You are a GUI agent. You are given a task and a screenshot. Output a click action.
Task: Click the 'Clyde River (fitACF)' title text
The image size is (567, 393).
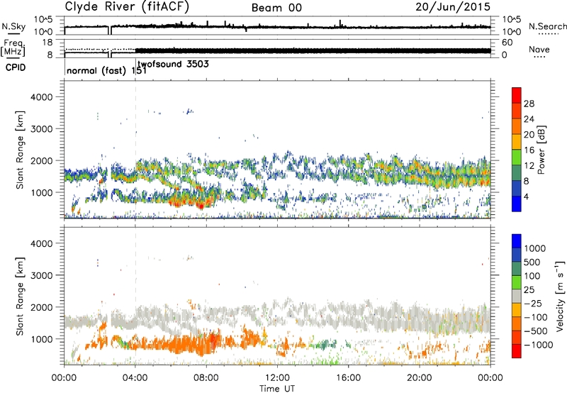click(x=127, y=7)
